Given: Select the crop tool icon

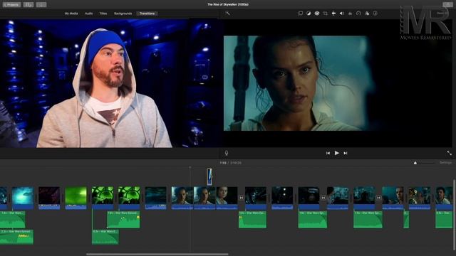Looking at the screenshot, I should point(325,14).
